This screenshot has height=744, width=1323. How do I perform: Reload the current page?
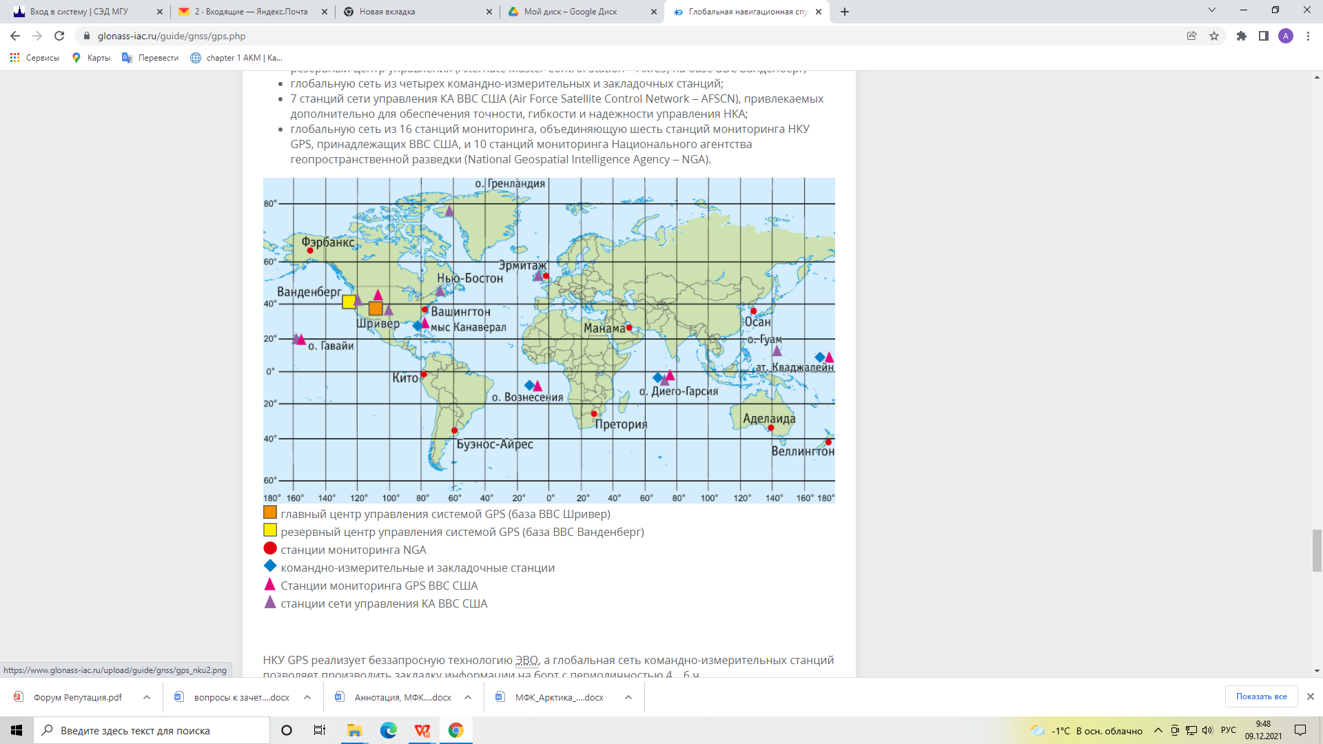click(x=59, y=36)
